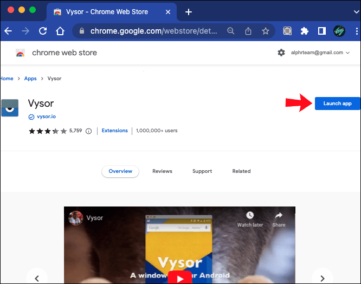361x284 pixels.
Task: Click the Vysor app name heading
Action: pyautogui.click(x=41, y=104)
